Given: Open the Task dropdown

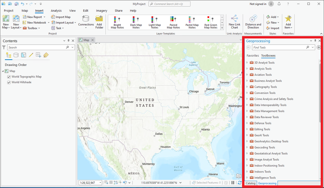Looking at the screenshot, I should 63,28.
